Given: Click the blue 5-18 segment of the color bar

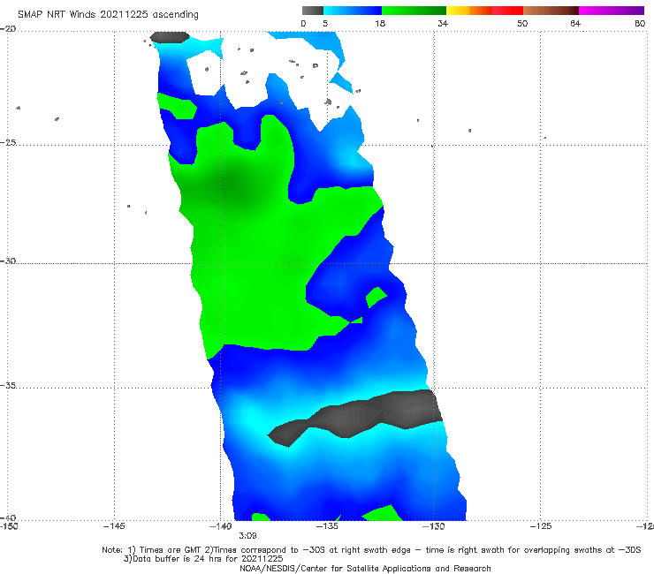Looking at the screenshot, I should [x=353, y=11].
